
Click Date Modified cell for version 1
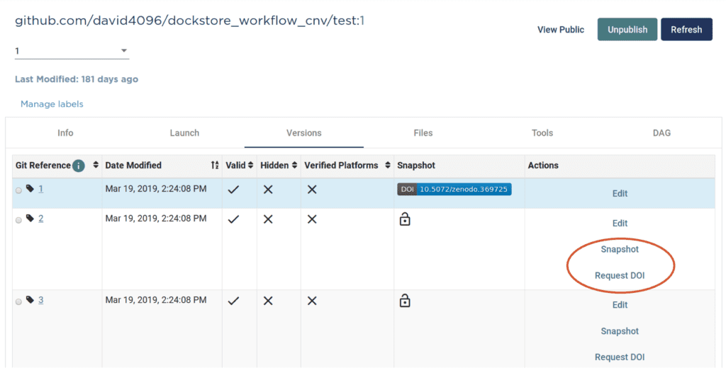(156, 188)
